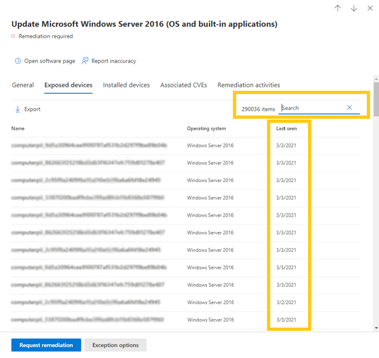This screenshot has height=358, width=379.
Task: Select first device name in list
Action: (x=89, y=146)
